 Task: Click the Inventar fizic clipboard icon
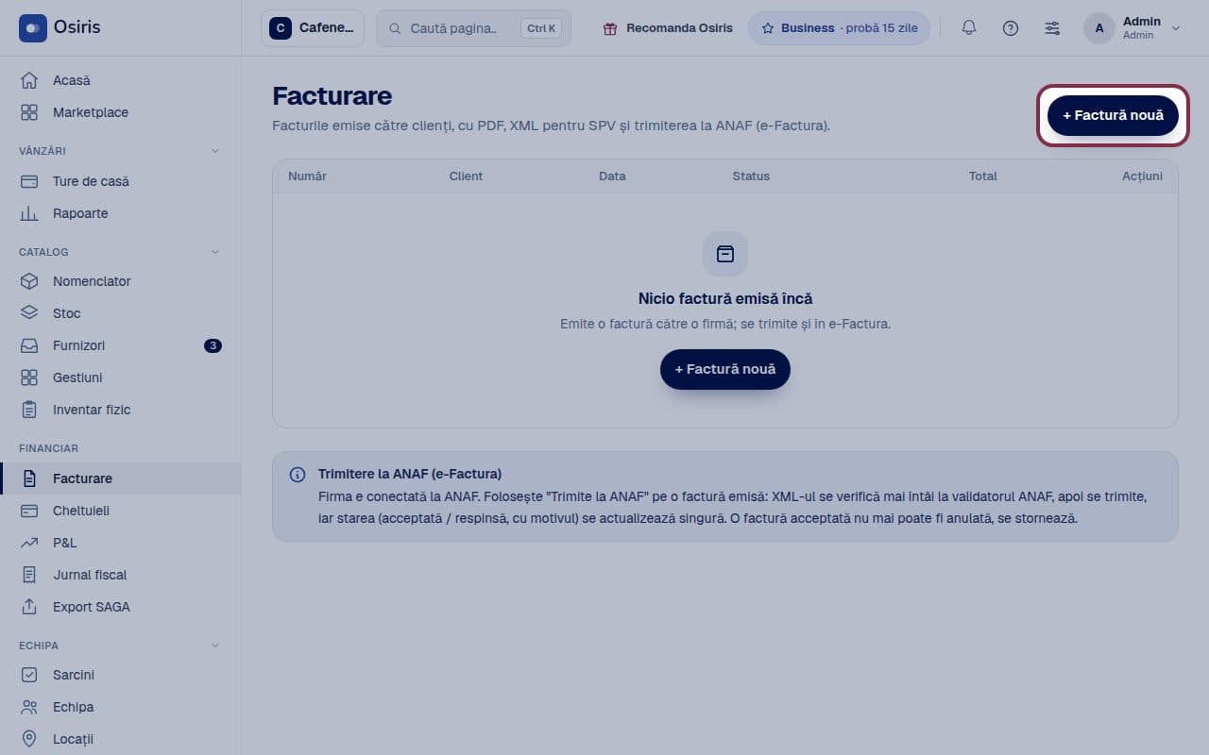29,410
